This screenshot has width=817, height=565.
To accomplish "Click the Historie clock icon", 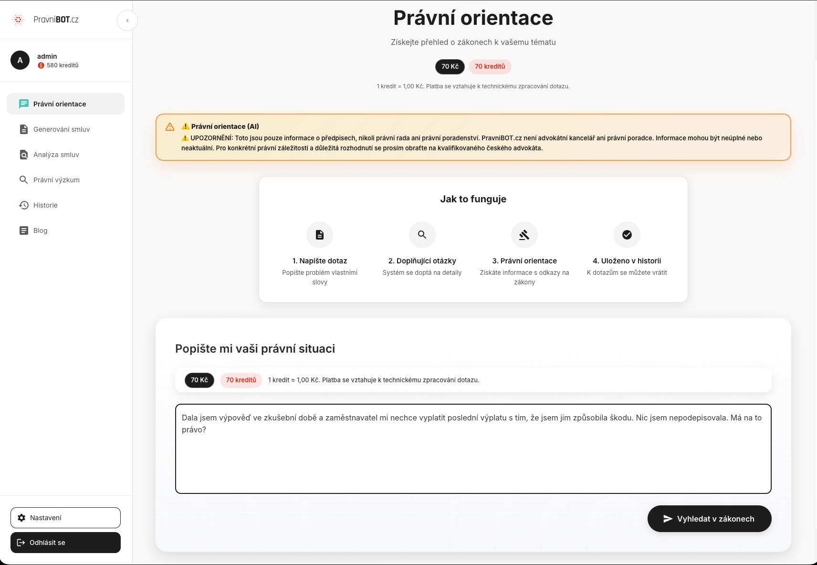I will pos(23,205).
